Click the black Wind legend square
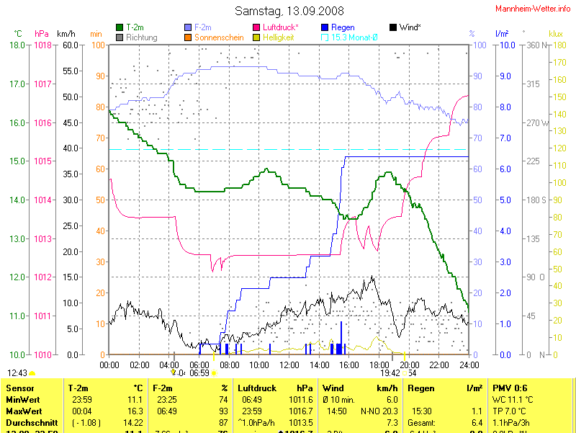This screenshot has height=433, width=576. [x=393, y=27]
